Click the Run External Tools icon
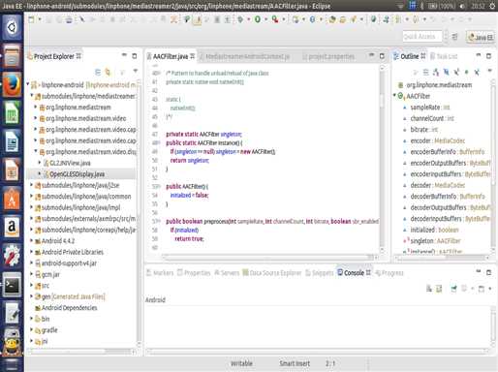This screenshot has height=372, width=498. tap(275, 19)
